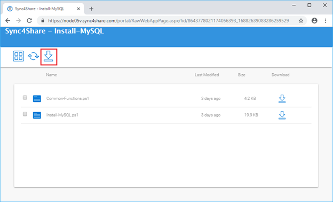
Task: Open the Common-Functions.ps1 file icon
Action: (37, 99)
